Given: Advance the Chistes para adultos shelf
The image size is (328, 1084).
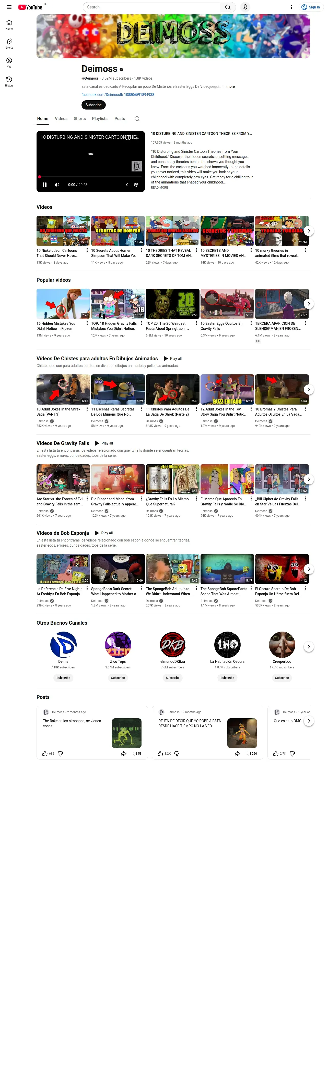Looking at the screenshot, I should click(x=309, y=390).
